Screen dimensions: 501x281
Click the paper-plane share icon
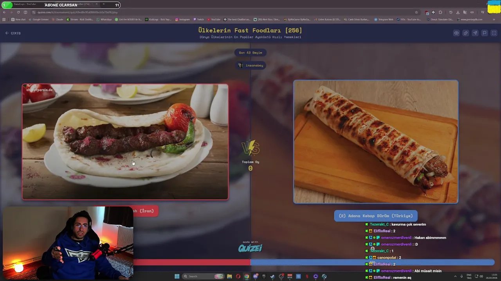[x=475, y=33]
